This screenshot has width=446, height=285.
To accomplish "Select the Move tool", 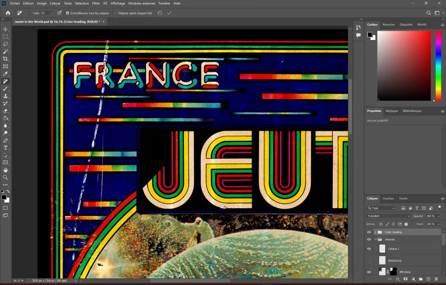I will coord(6,29).
